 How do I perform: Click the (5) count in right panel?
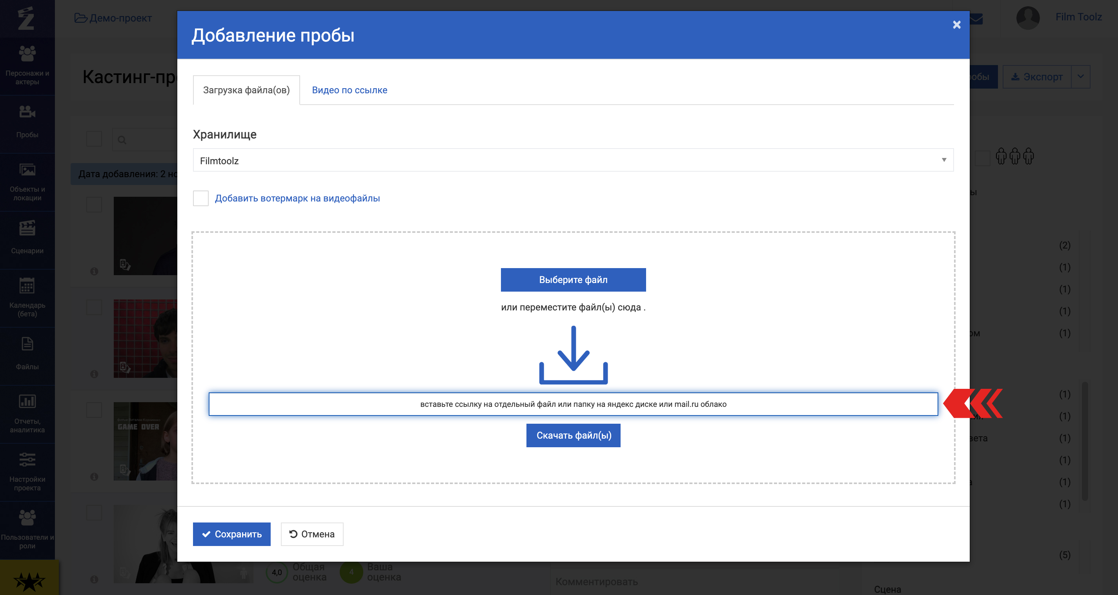(x=1065, y=555)
